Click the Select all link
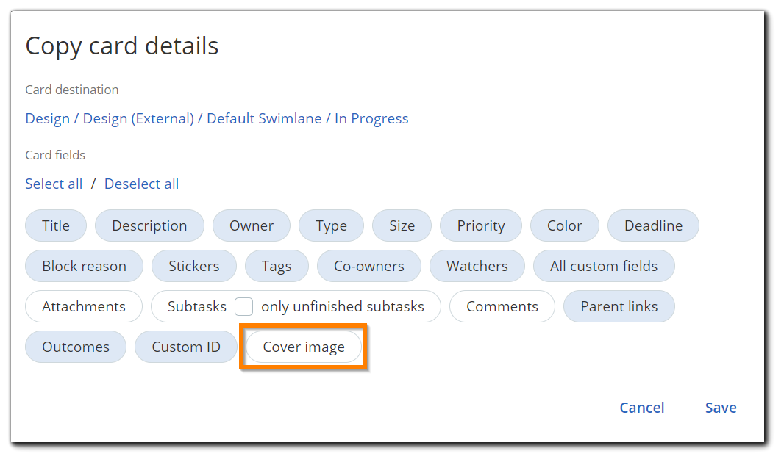The image size is (784, 462). [x=54, y=184]
